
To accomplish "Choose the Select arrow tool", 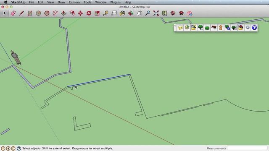I will (x=5, y=13).
